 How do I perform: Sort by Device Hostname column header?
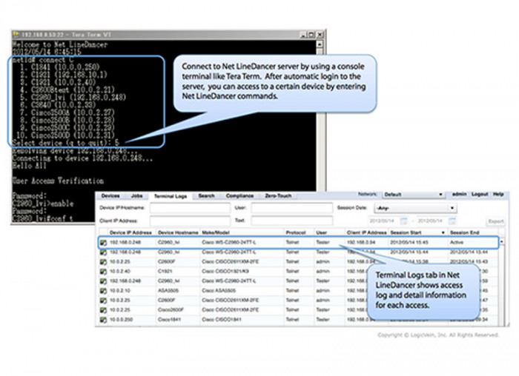point(178,233)
